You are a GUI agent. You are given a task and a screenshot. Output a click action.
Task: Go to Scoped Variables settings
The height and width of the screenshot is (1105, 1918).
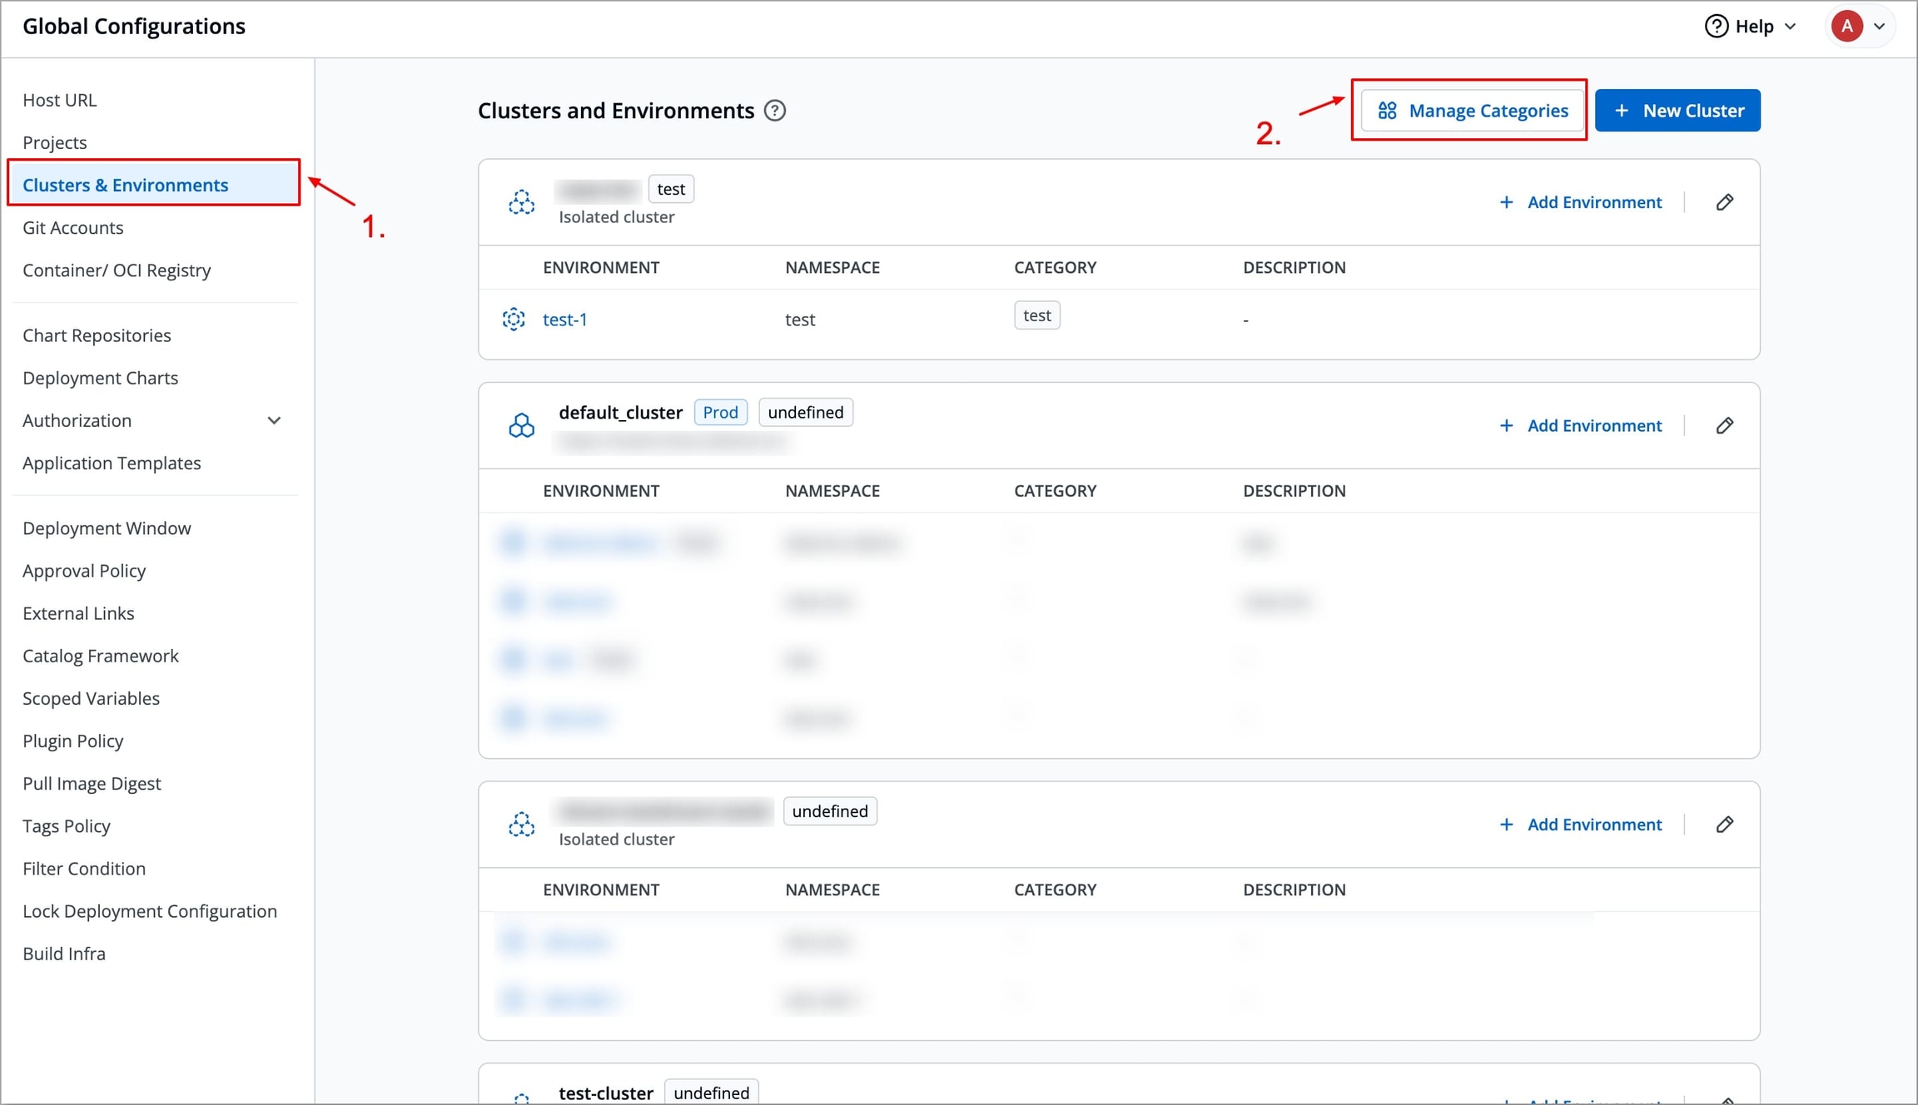[x=92, y=698]
